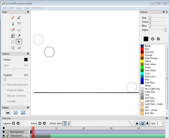Open the Layer menu
Screen dimensions: 170x138
(x=19, y=8)
